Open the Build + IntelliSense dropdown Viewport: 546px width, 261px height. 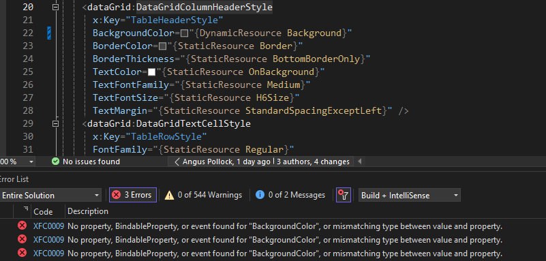pyautogui.click(x=410, y=195)
